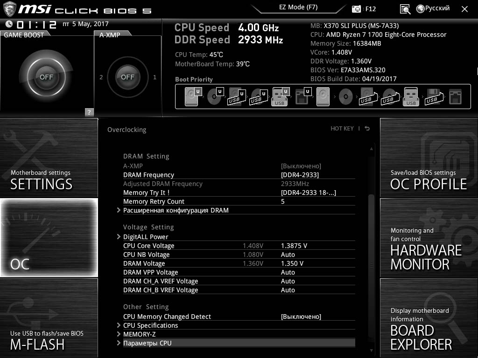The height and width of the screenshot is (358, 478).
Task: Click the CPU Temp 45°C reading
Action: click(x=199, y=55)
